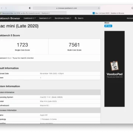Viewport: 133px width, 133px height.
Task: Click the Apple M1 processor name value
Action: [x=44, y=115]
